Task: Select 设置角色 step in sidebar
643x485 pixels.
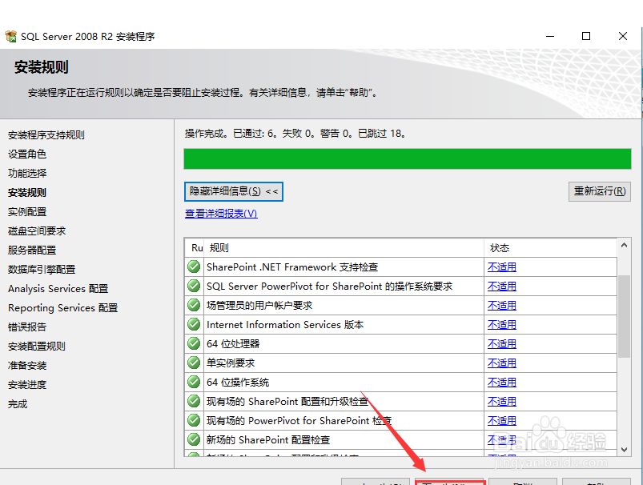Action: (27, 154)
